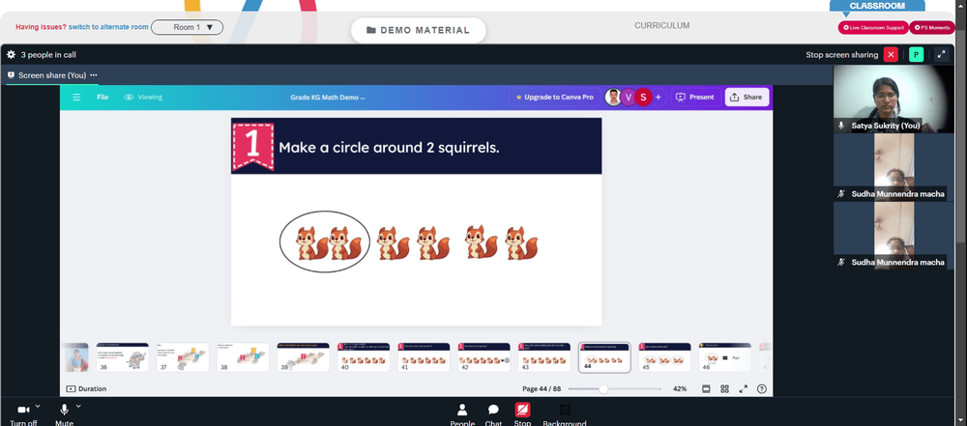This screenshot has height=426, width=967.
Task: Click the Viewing eye mode indicator
Action: 143,97
